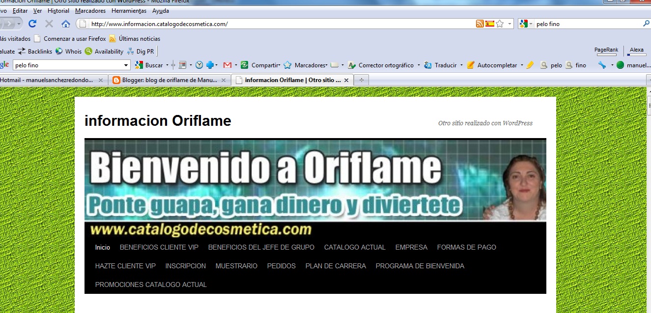The height and width of the screenshot is (313, 651).
Task: Find word 'pelo' on page button
Action: 551,65
